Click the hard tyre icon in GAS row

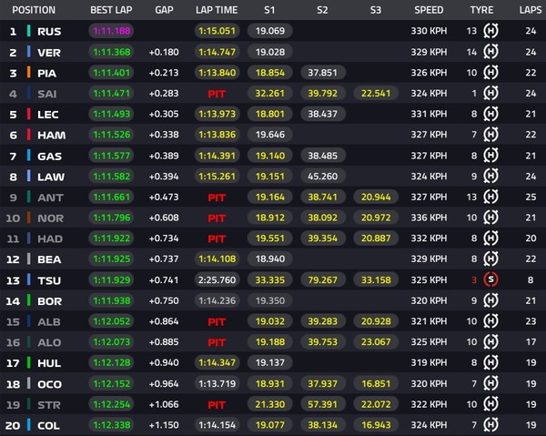(490, 156)
